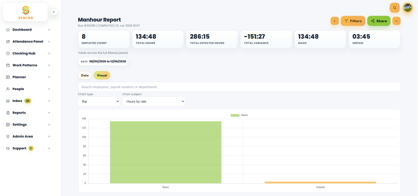Expand the Settings chevron

point(49,125)
